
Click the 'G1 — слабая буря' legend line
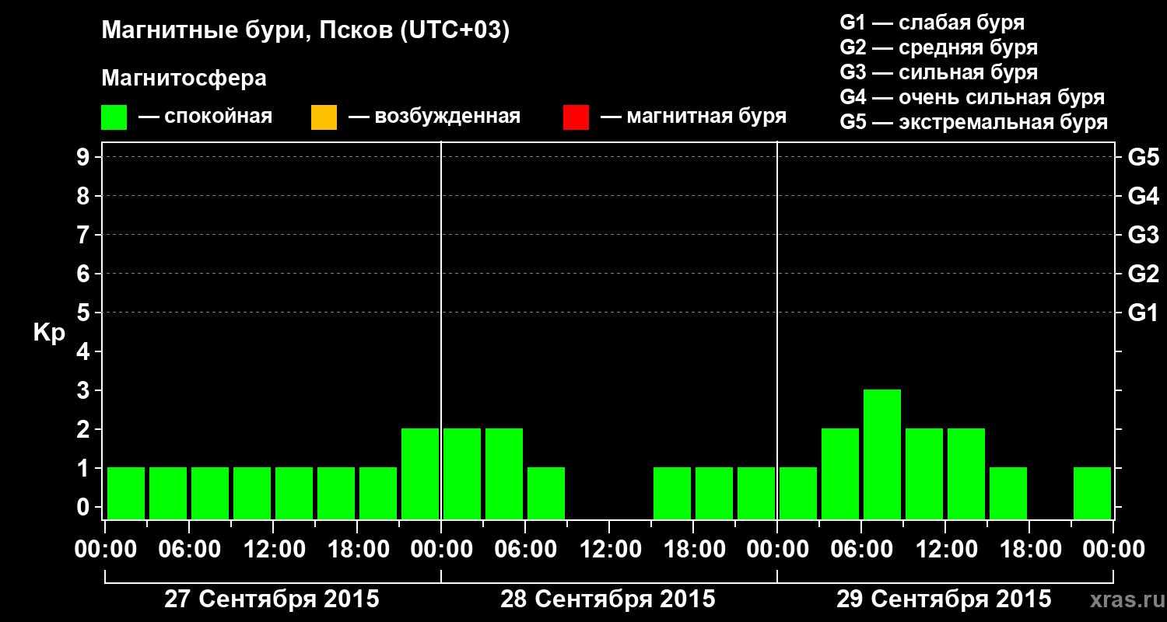pyautogui.click(x=932, y=23)
